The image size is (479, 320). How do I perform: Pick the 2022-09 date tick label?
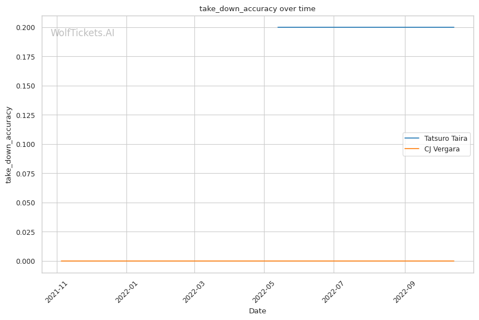pyautogui.click(x=404, y=292)
